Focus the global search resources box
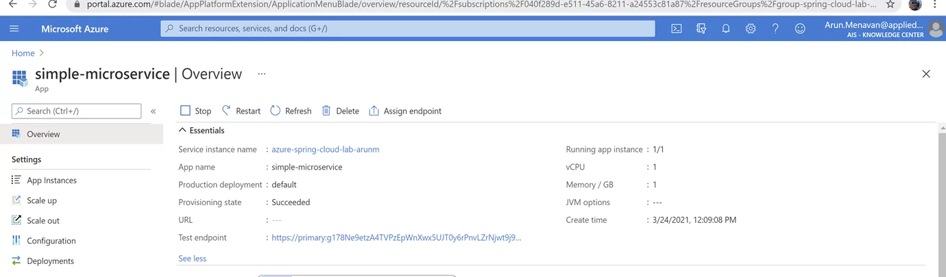946x277 pixels. point(408,29)
